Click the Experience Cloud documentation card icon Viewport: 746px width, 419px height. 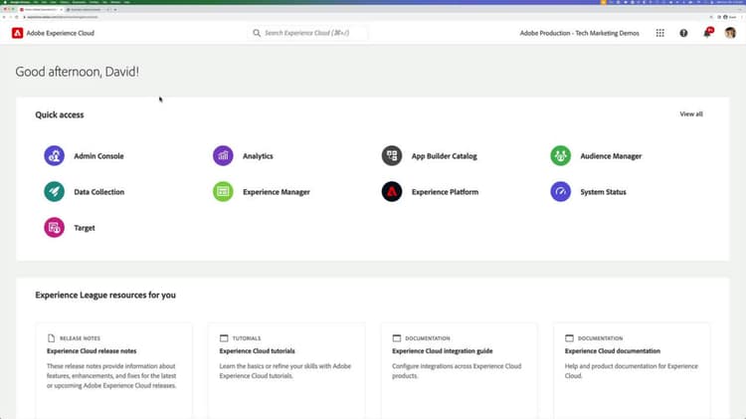569,338
